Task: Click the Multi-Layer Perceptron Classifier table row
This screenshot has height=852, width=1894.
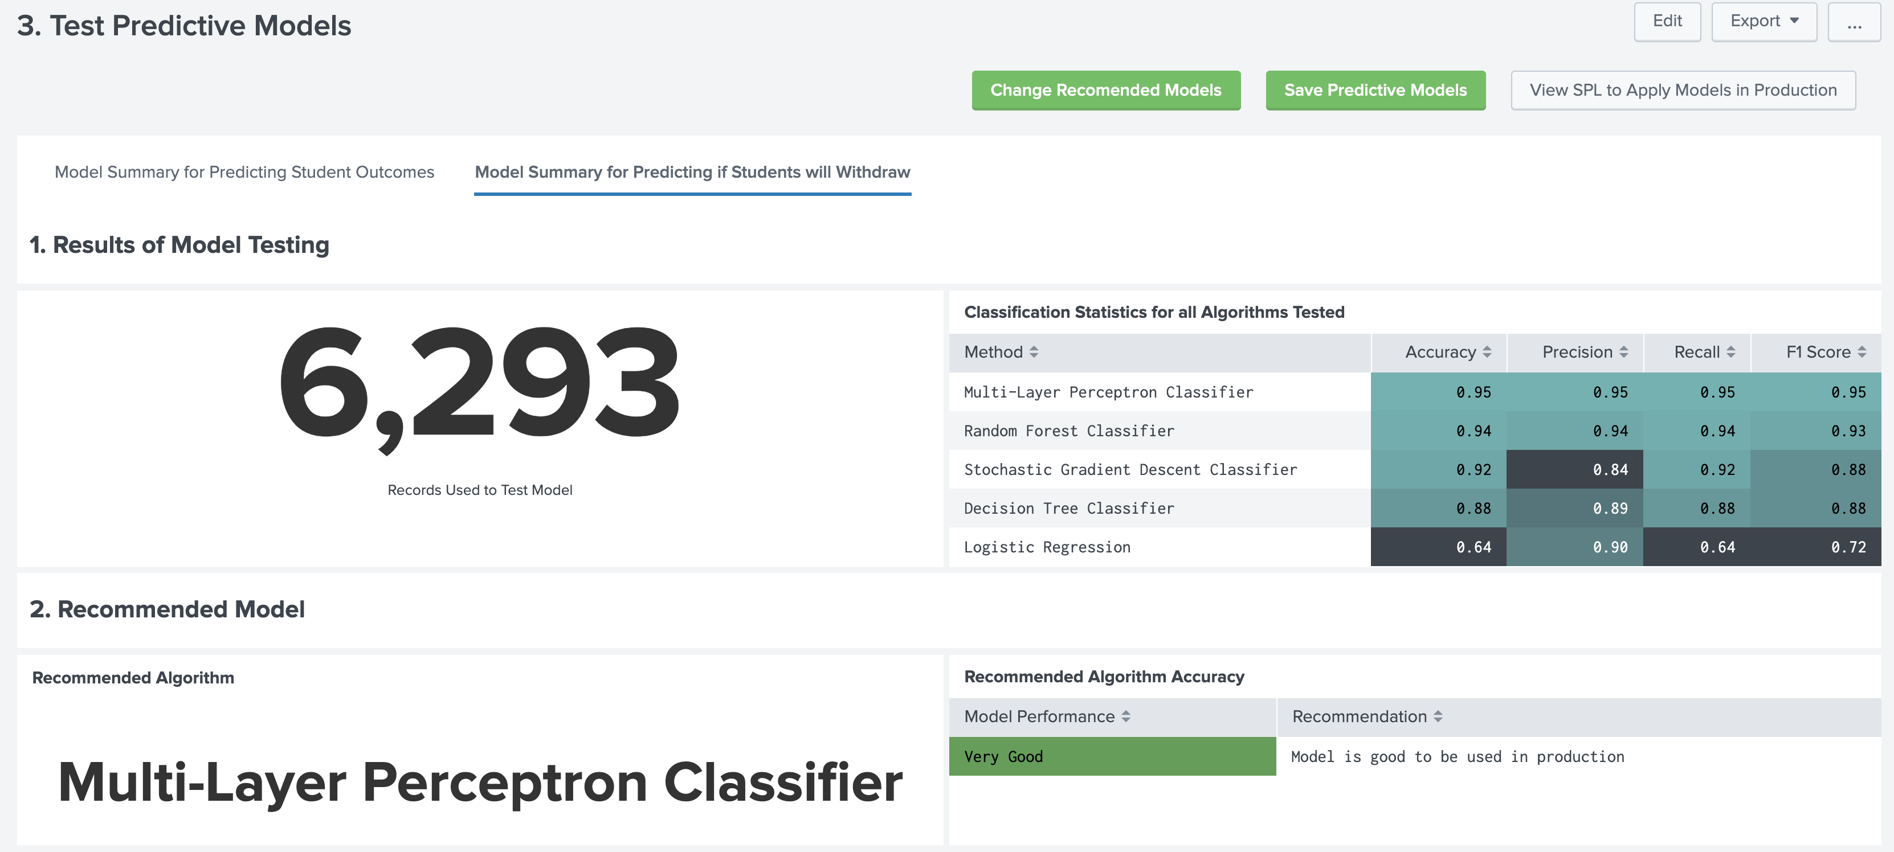Action: (x=1108, y=392)
